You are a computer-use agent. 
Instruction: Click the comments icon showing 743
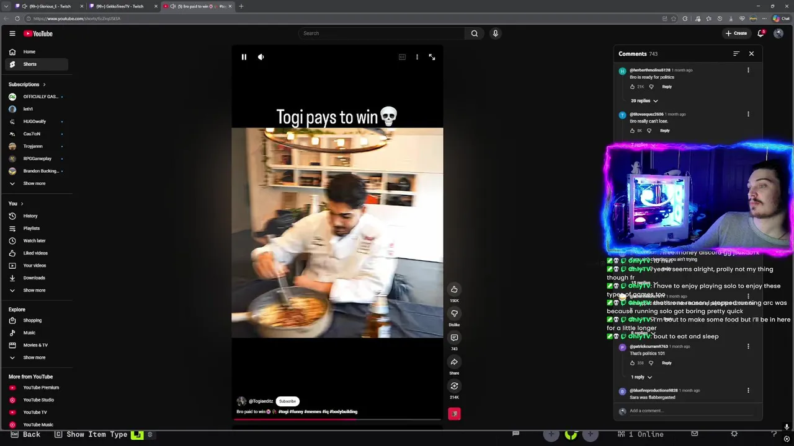point(454,338)
